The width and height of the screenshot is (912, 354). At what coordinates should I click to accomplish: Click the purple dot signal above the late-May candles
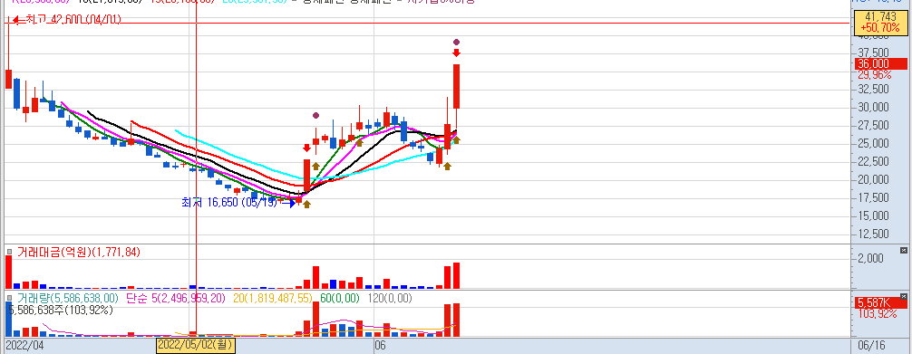pos(315,116)
